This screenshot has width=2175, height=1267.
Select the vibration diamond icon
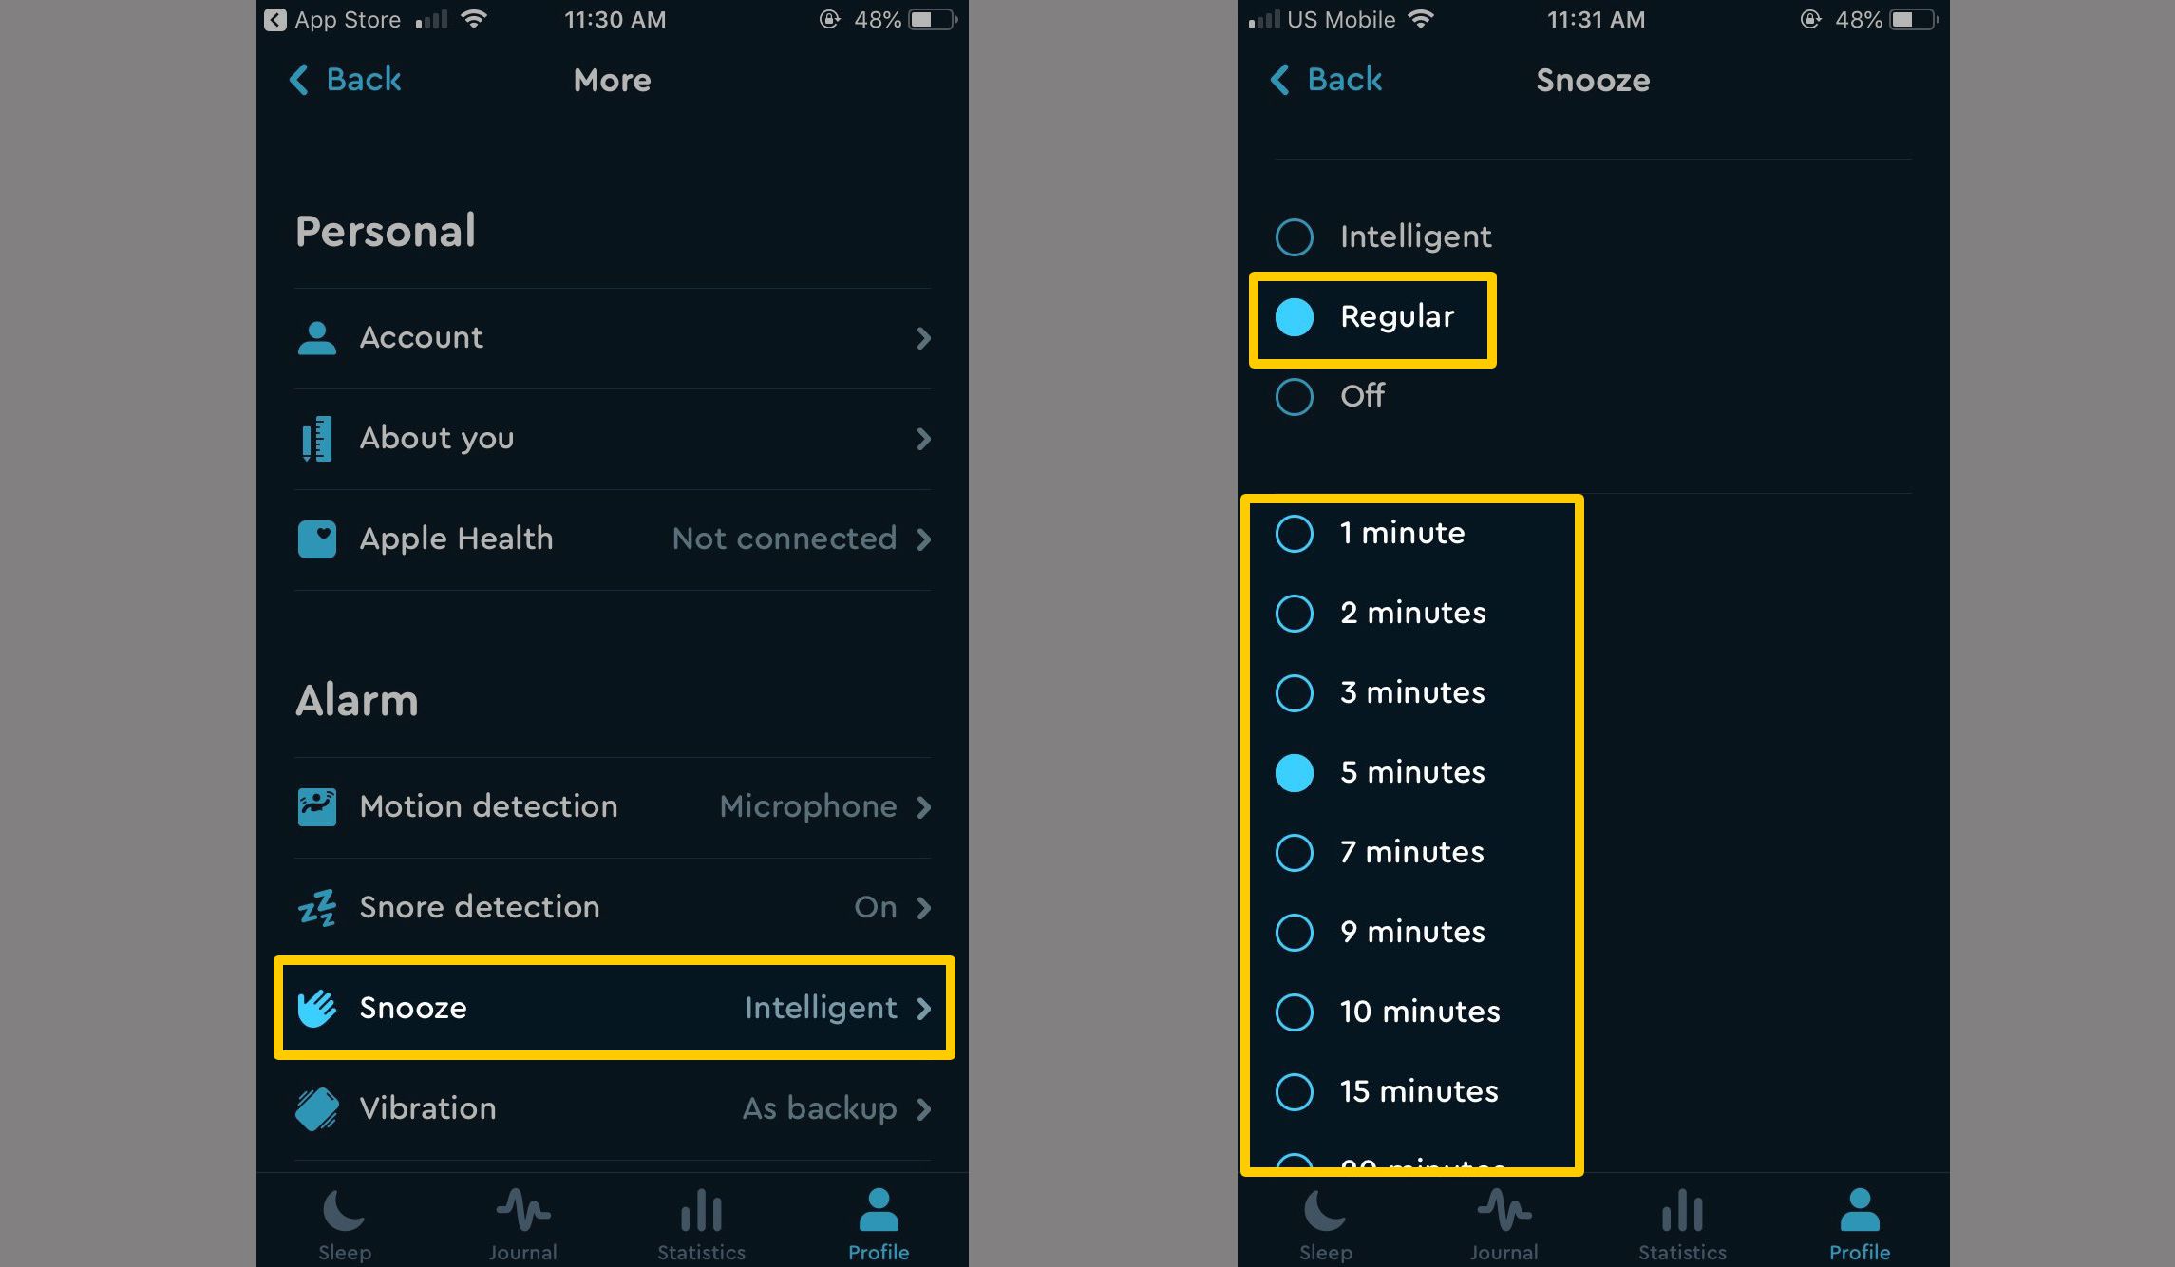(x=316, y=1108)
